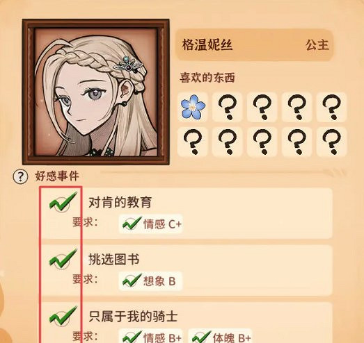Click the 体魄 B+ requirement tag
The height and width of the screenshot is (343, 364).
pyautogui.click(x=221, y=337)
